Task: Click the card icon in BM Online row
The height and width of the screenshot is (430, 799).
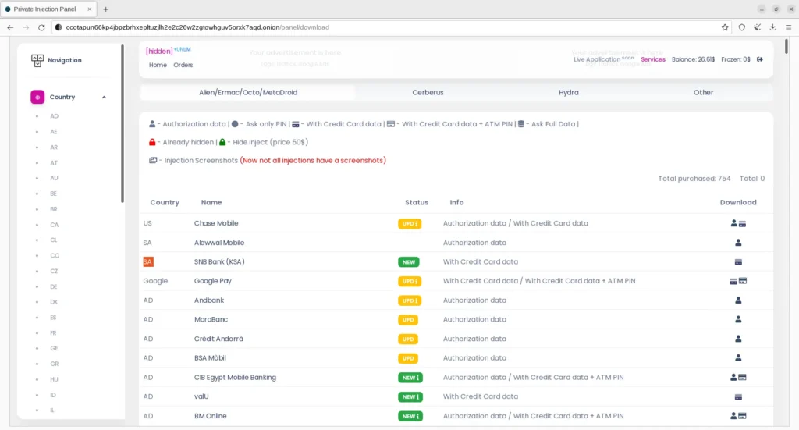Action: (x=743, y=416)
